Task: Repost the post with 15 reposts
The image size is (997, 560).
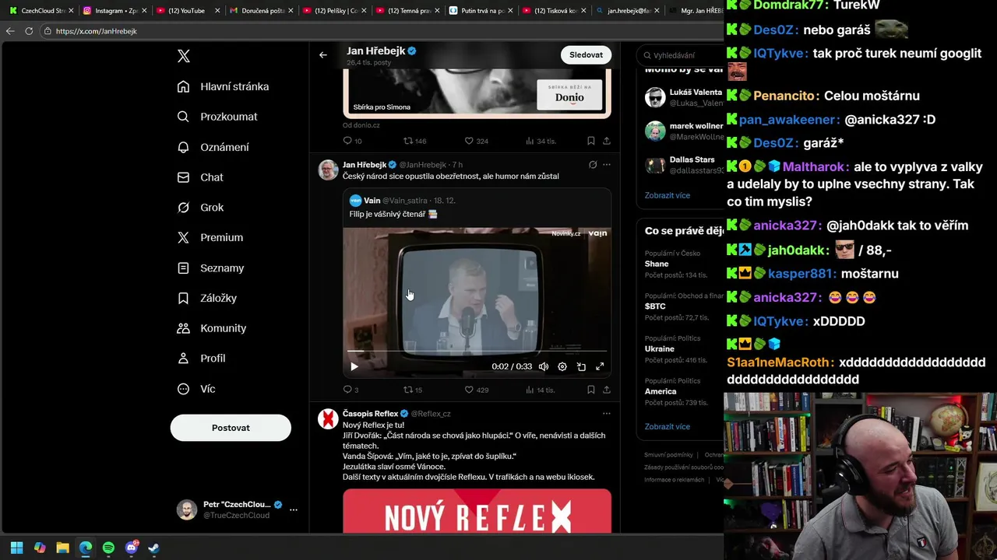Action: [413, 390]
